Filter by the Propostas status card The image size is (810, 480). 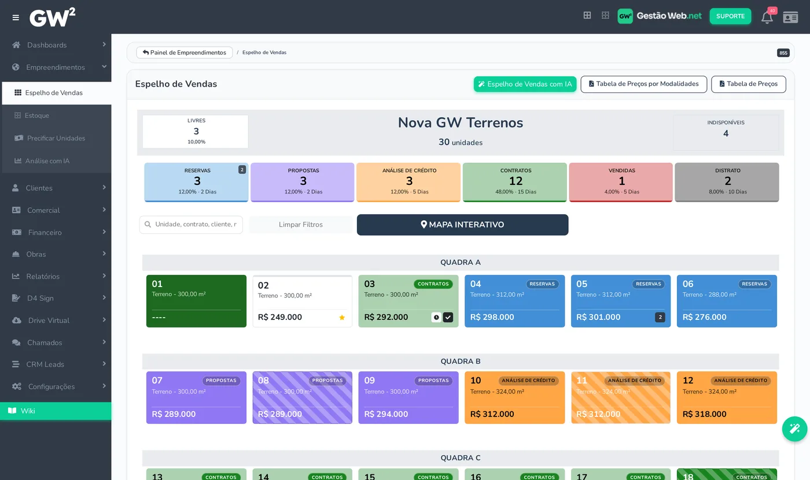tap(303, 182)
